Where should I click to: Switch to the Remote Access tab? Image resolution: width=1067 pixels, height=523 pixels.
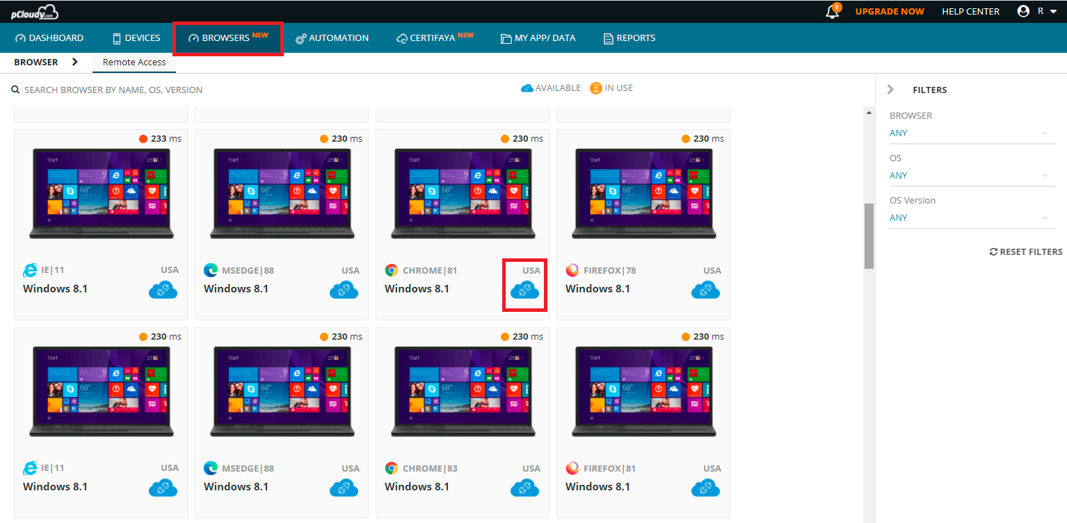click(134, 63)
